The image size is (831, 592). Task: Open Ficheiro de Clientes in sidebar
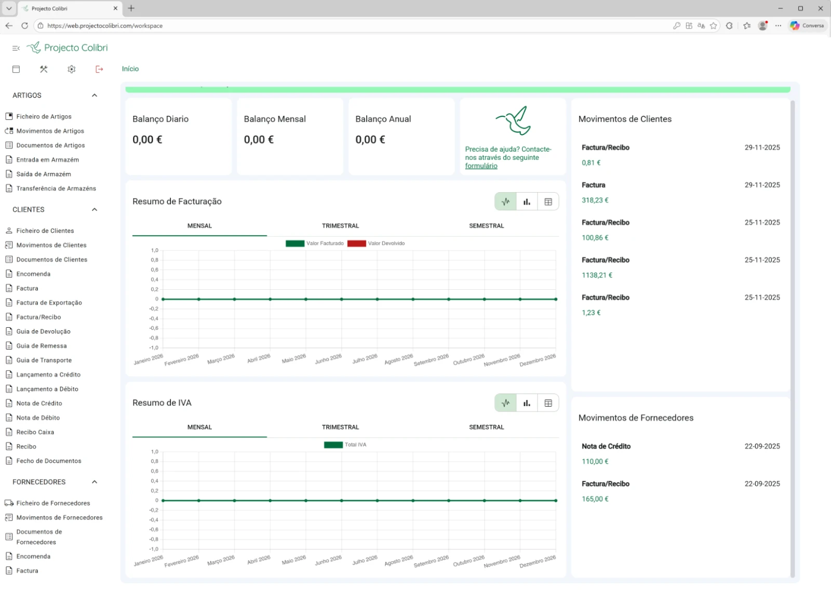(x=45, y=231)
